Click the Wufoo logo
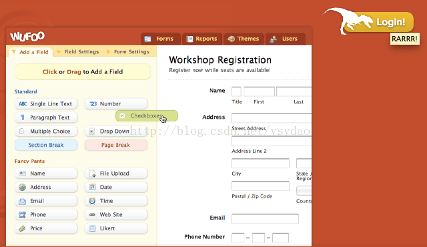The image size is (427, 247). pos(27,36)
